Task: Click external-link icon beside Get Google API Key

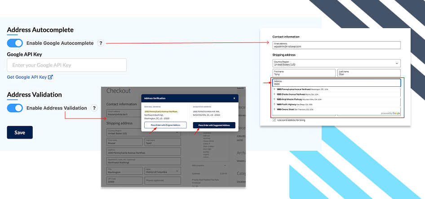Action: (x=50, y=77)
